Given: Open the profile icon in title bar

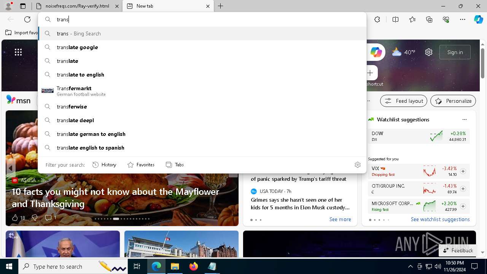Looking at the screenshot, I should 8,6.
